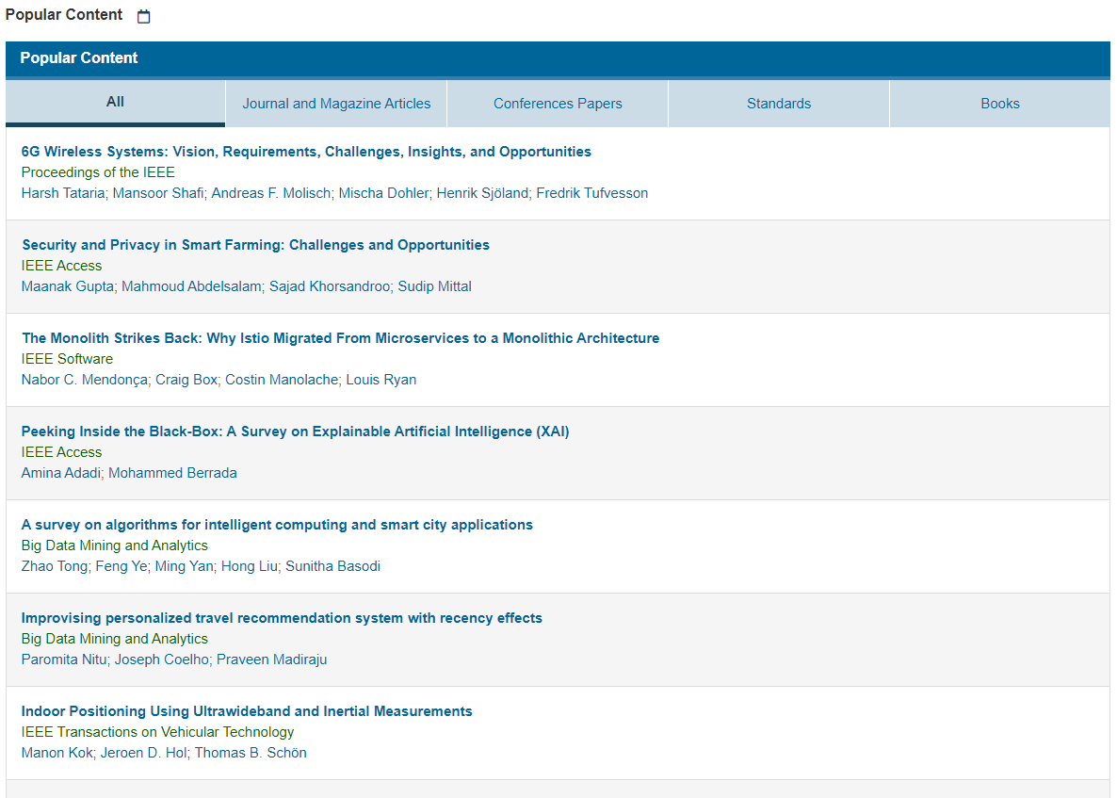Open IEEE Transactions on Vehicular Technology
The image size is (1117, 798).
157,732
